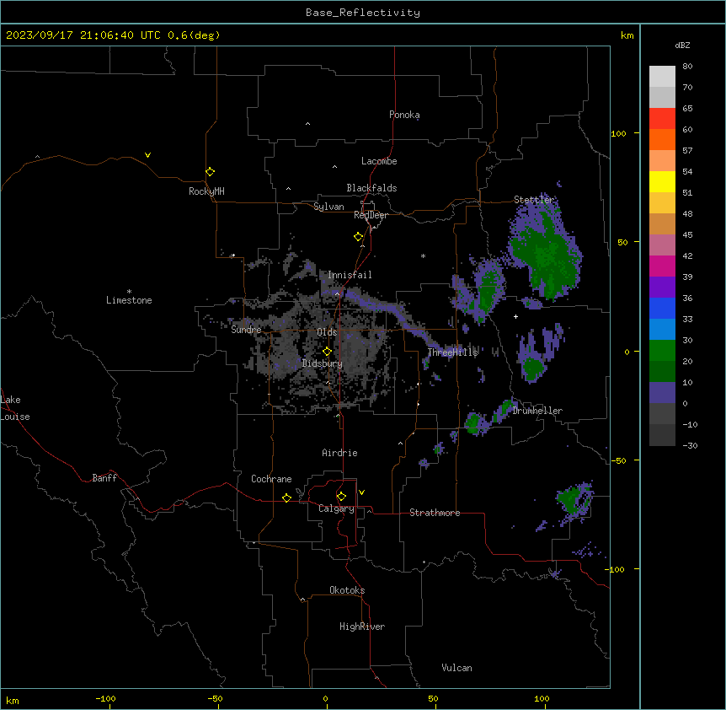Click the RedDeer city label

coord(371,215)
